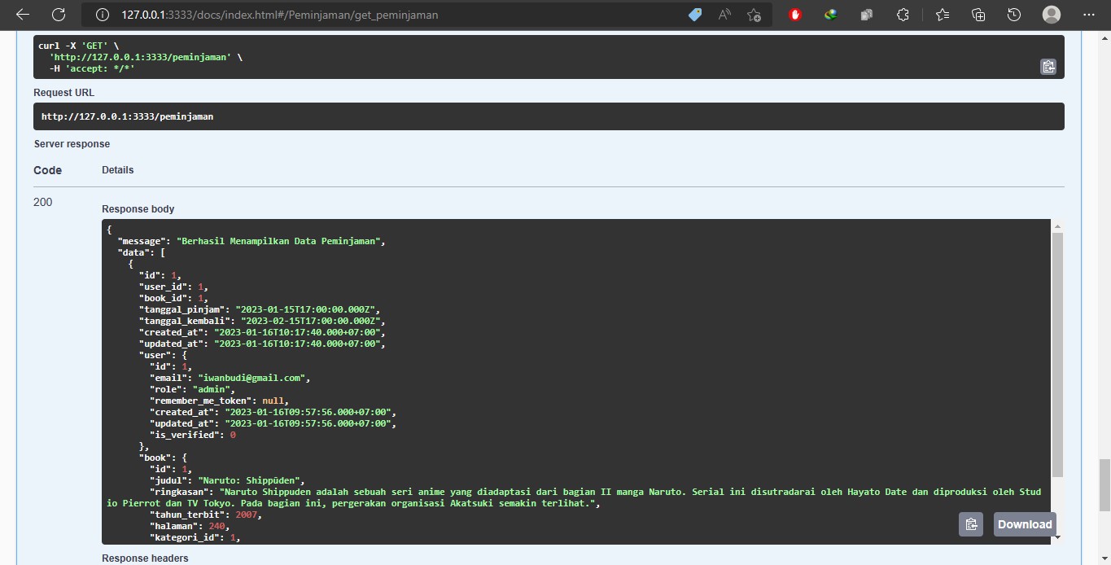1111x565 pixels.
Task: Open browsing History
Action: [1014, 15]
